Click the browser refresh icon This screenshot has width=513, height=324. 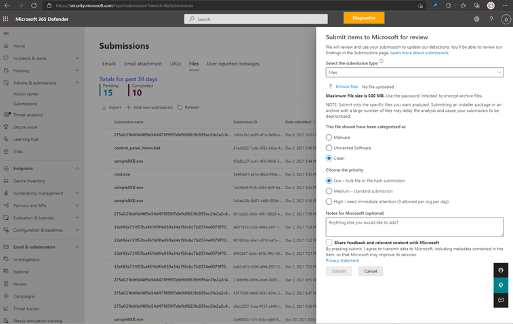[x=34, y=5]
